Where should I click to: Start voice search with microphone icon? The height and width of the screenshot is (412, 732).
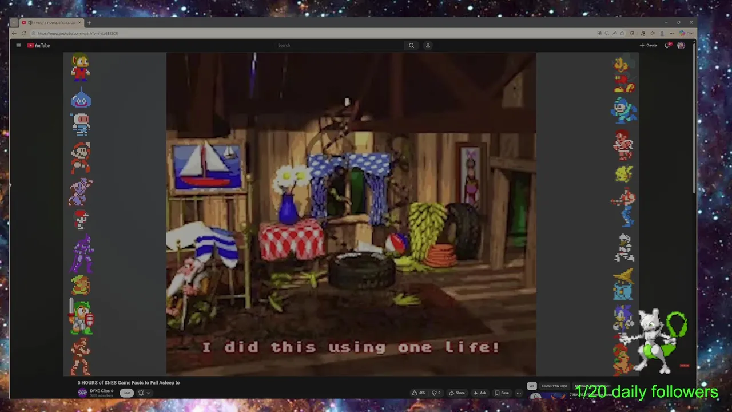point(428,45)
